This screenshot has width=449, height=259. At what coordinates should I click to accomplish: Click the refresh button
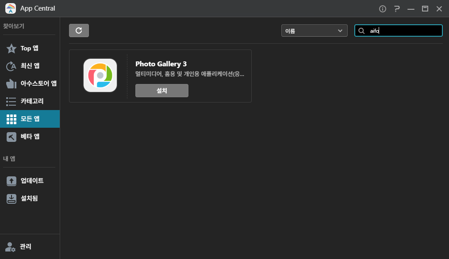pyautogui.click(x=79, y=30)
